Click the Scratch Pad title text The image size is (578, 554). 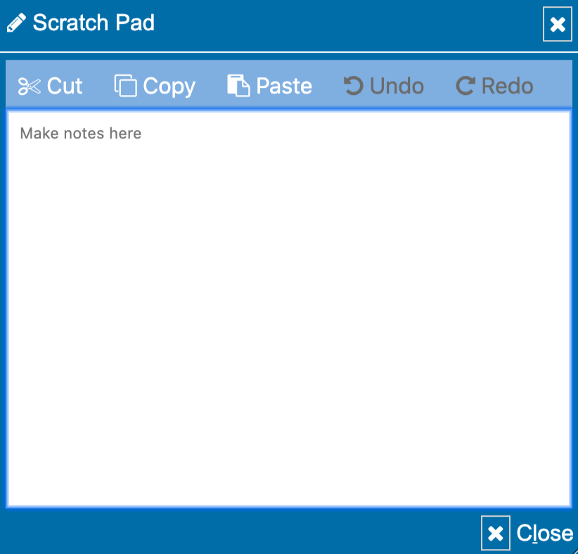pyautogui.click(x=94, y=22)
